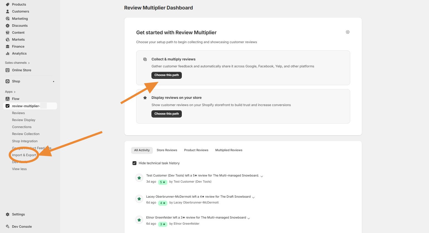Click the Products tag icon
The image size is (429, 233).
pyautogui.click(x=8, y=4)
